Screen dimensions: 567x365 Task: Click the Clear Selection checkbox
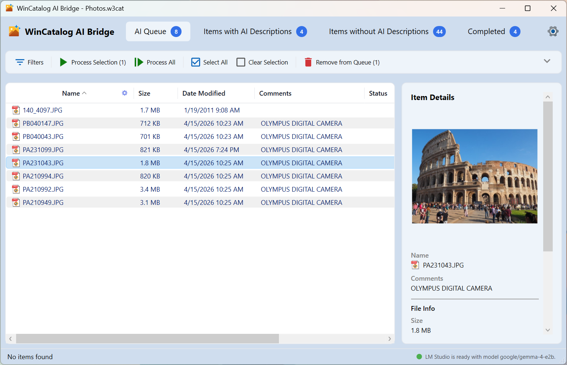pyautogui.click(x=241, y=62)
